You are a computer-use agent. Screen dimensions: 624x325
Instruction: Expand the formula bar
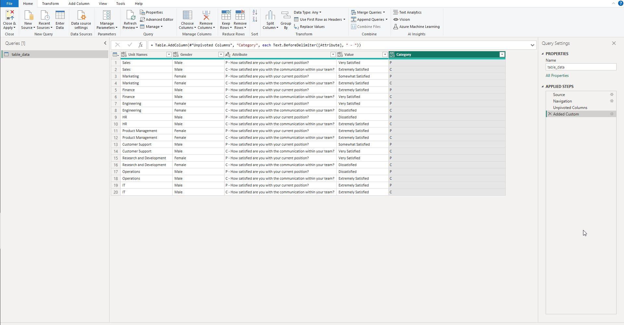(x=532, y=45)
